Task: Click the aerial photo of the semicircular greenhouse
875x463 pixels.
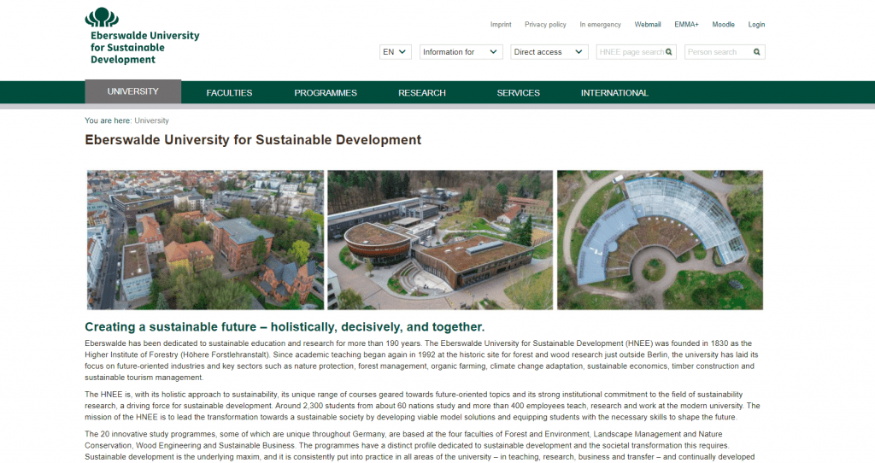Action: click(x=660, y=239)
